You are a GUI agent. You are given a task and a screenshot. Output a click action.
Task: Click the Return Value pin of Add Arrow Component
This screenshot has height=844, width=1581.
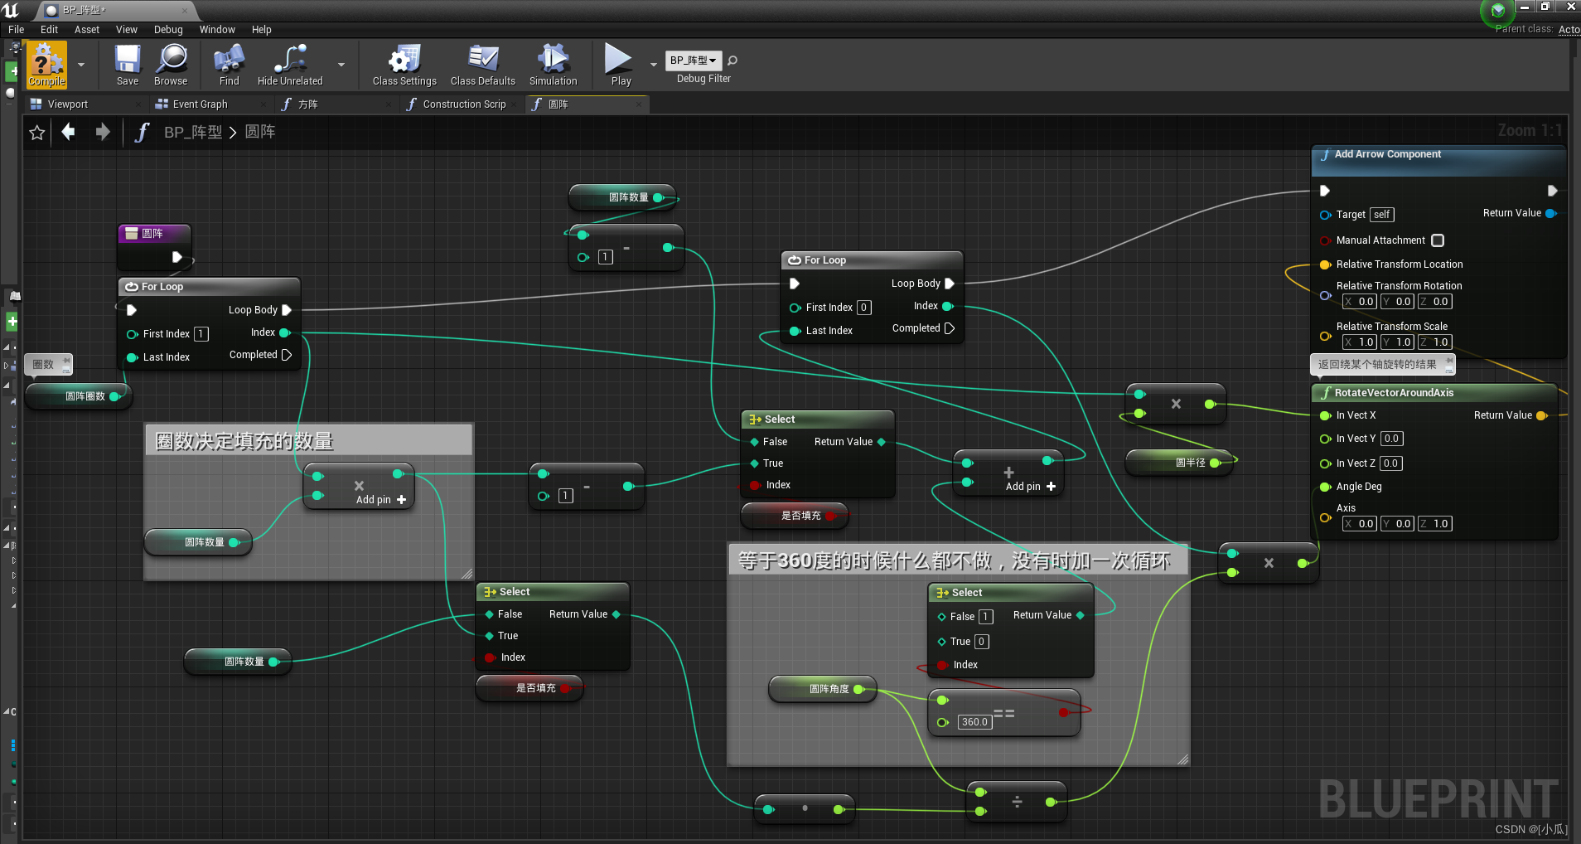(x=1551, y=213)
